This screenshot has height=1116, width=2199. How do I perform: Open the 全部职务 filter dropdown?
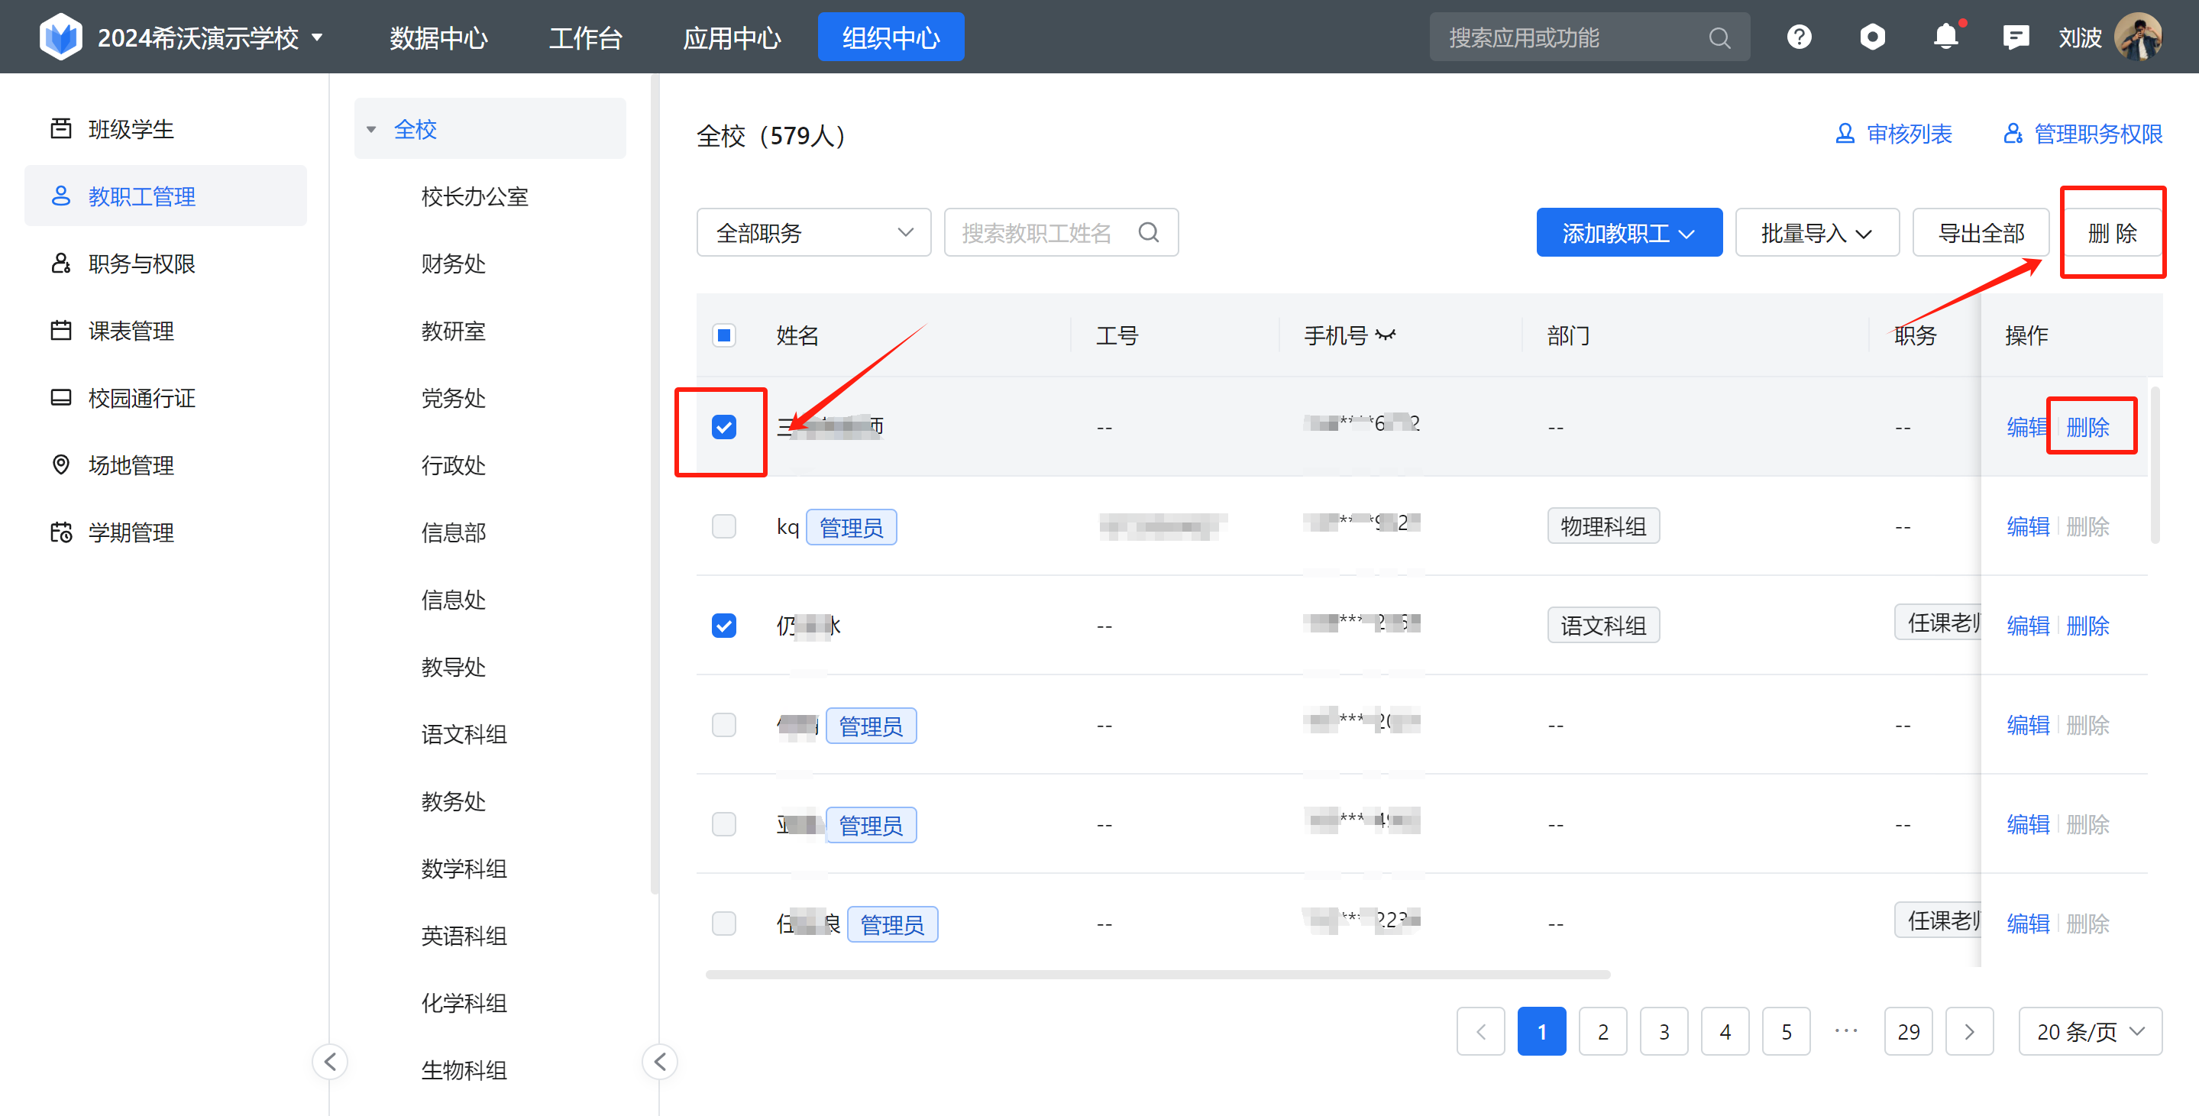pyautogui.click(x=813, y=232)
